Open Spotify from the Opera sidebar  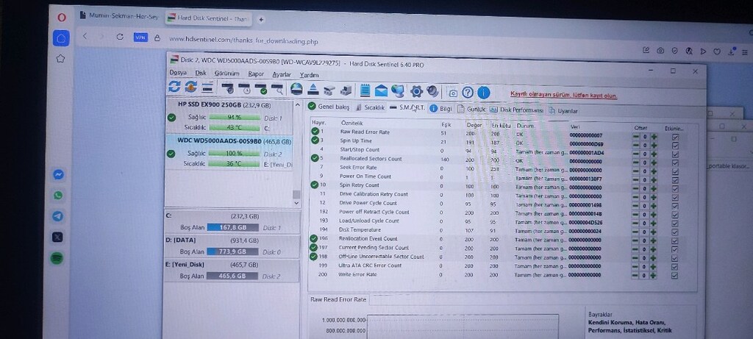57,258
